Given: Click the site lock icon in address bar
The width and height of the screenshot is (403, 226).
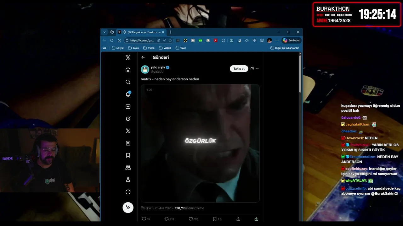Looking at the screenshot, I should pos(127,40).
